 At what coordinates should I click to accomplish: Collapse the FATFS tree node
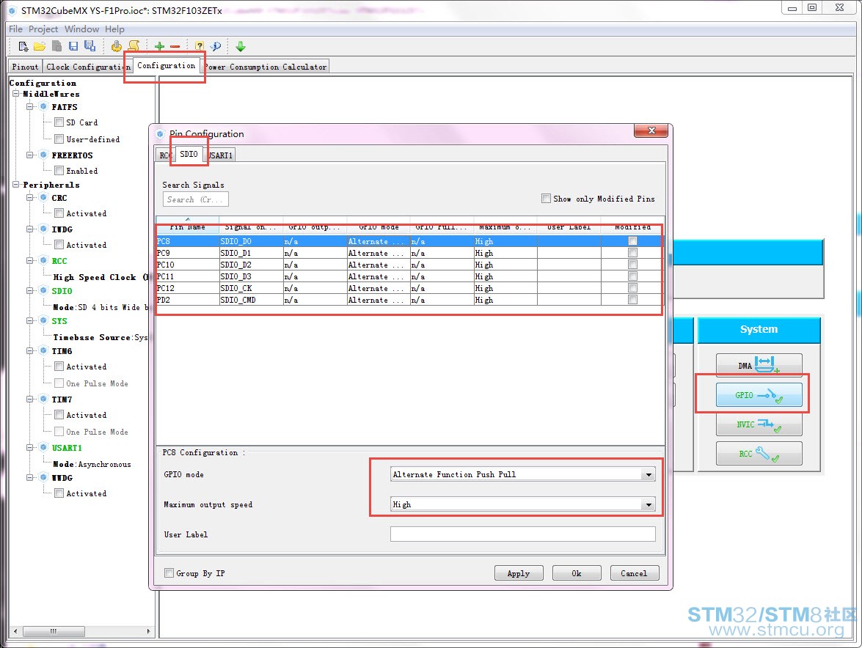(30, 106)
